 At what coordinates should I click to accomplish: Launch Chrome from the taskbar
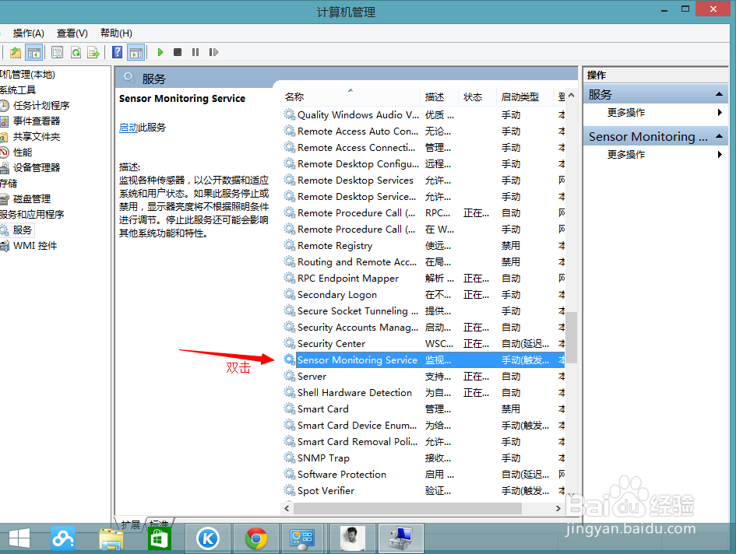255,538
